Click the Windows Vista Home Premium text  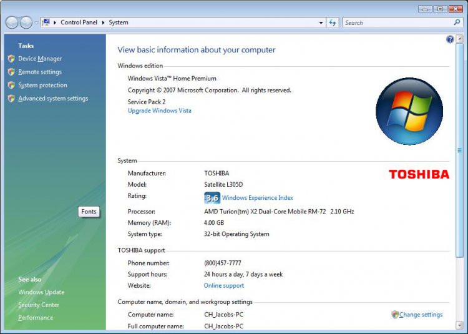coord(172,79)
